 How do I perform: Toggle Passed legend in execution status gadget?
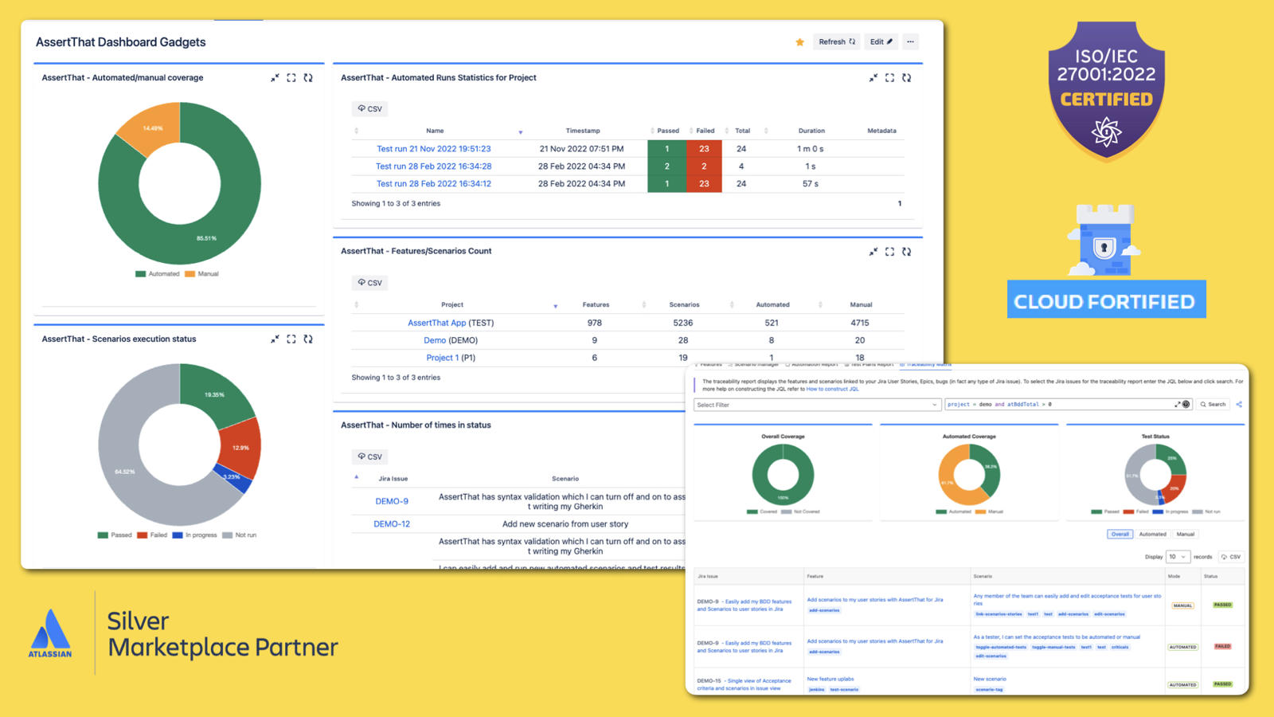(115, 535)
